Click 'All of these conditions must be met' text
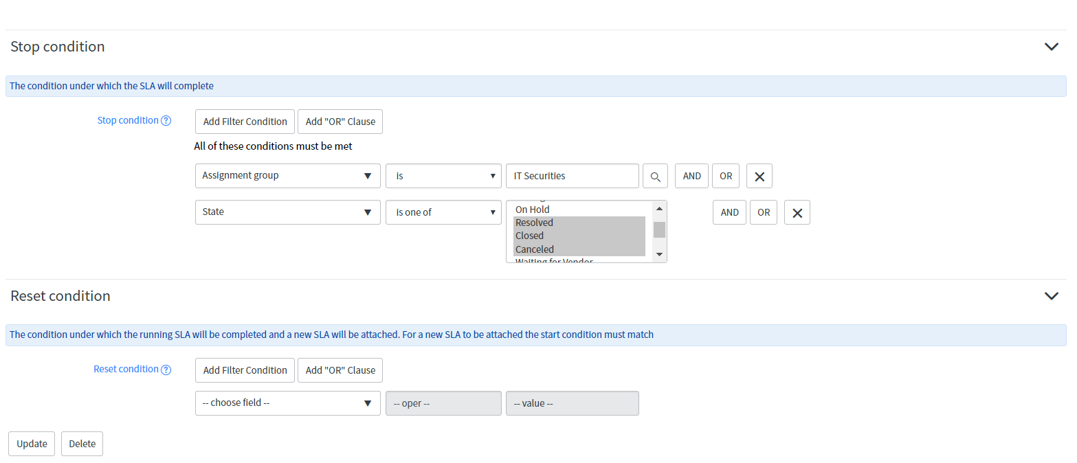Viewport: 1077px width, 463px height. point(273,146)
